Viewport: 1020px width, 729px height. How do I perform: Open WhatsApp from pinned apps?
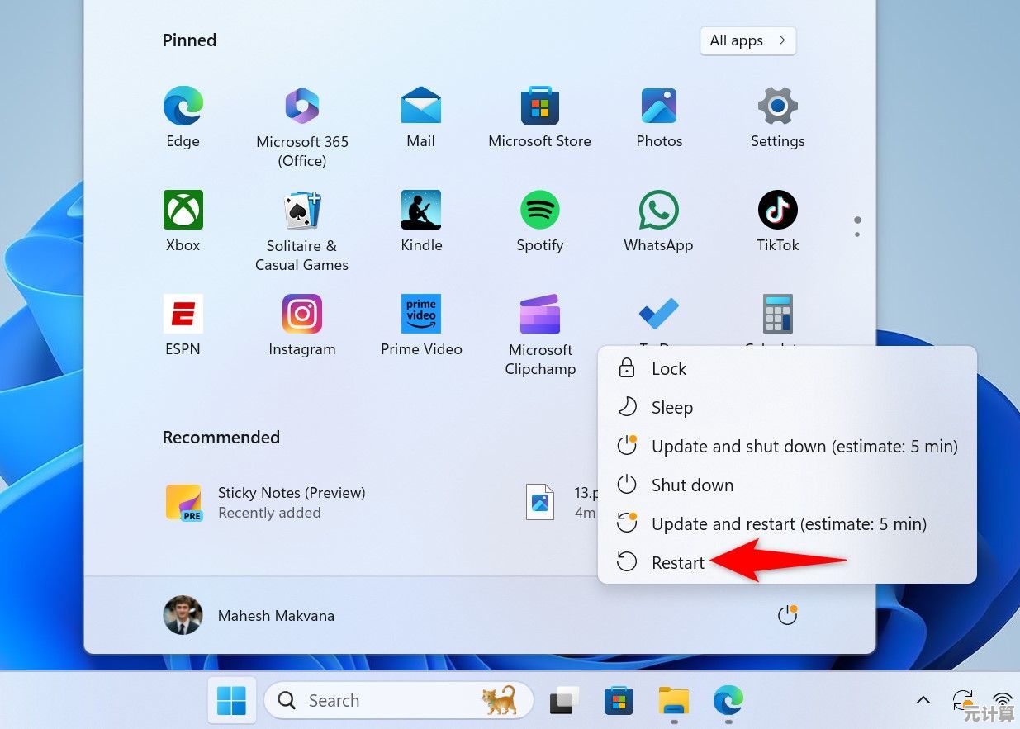(x=658, y=211)
